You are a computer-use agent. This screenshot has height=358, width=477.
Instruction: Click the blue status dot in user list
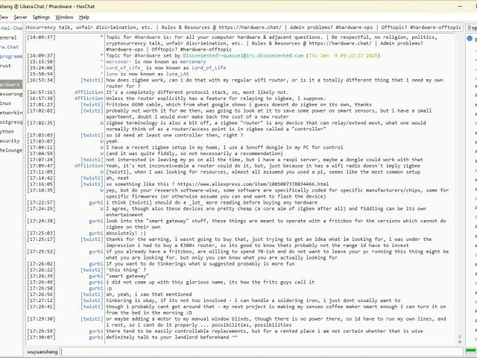tap(470, 37)
